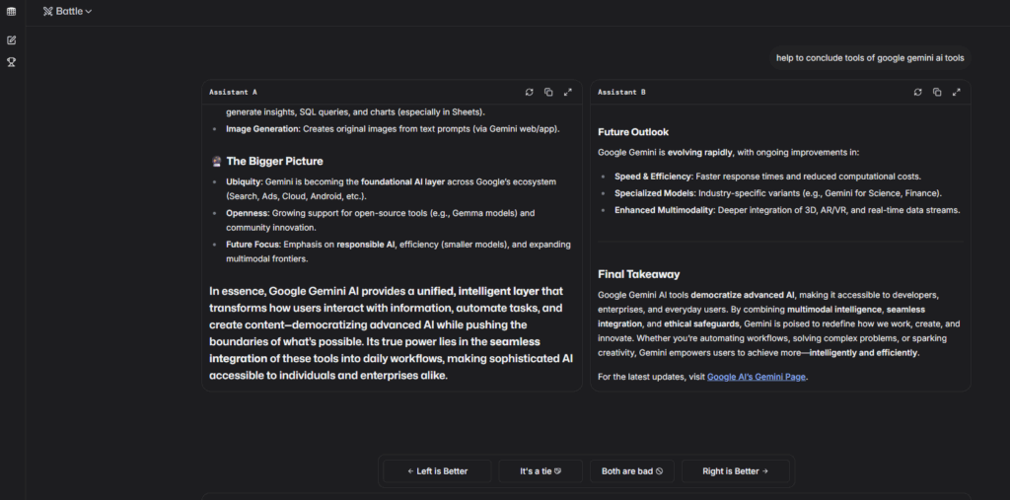Vote Left is Better
This screenshot has width=1010, height=500.
pos(437,471)
